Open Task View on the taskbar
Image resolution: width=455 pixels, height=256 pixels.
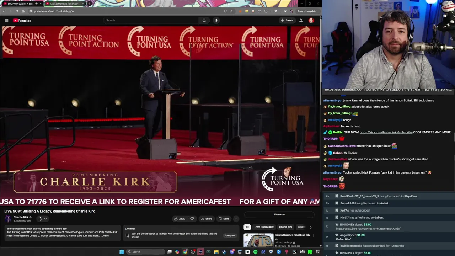tap(170, 252)
